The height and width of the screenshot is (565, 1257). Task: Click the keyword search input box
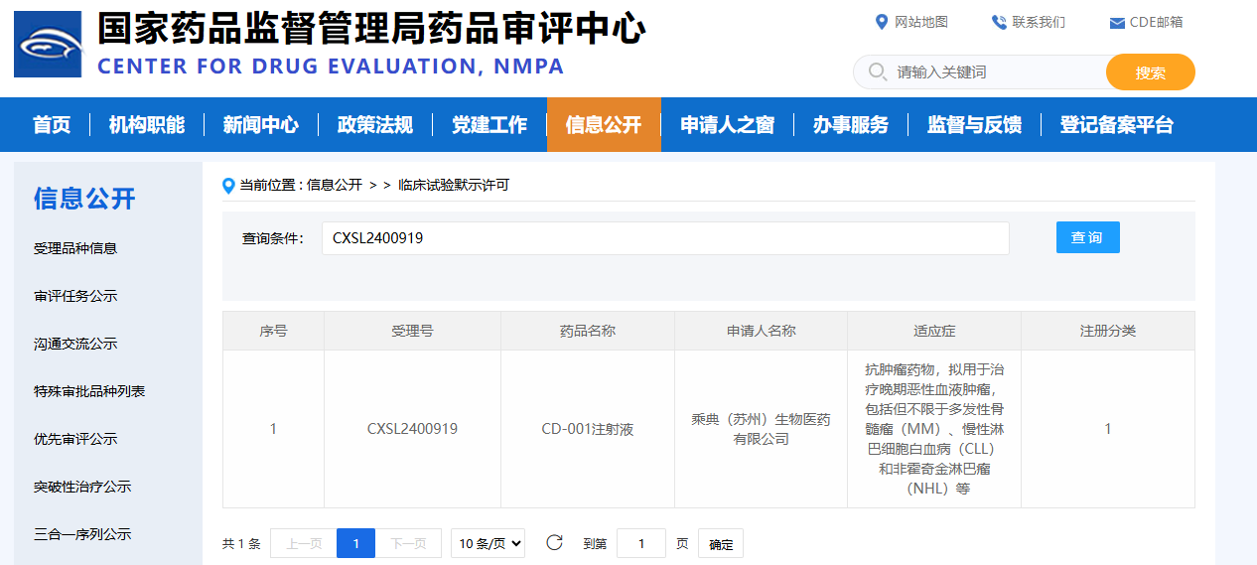point(993,72)
